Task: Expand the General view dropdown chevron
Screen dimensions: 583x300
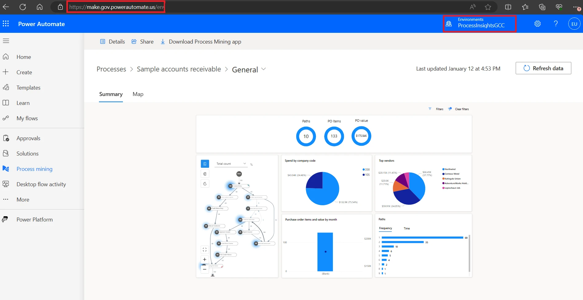Action: (x=263, y=69)
